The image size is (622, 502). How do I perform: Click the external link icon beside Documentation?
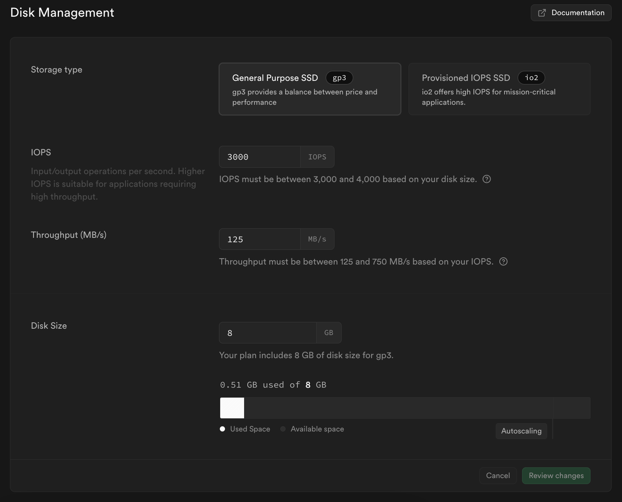tap(542, 13)
